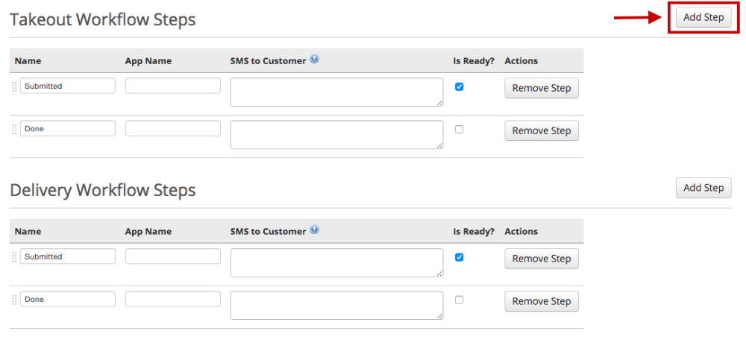Focus Name field of Takeout Submitted step
The image size is (746, 337).
[x=68, y=86]
